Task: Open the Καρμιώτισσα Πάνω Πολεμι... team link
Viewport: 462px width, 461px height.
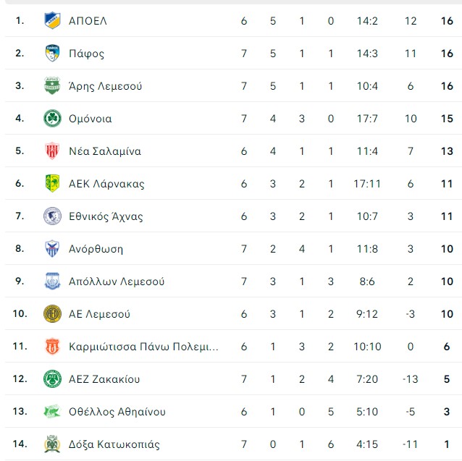Action: point(143,347)
